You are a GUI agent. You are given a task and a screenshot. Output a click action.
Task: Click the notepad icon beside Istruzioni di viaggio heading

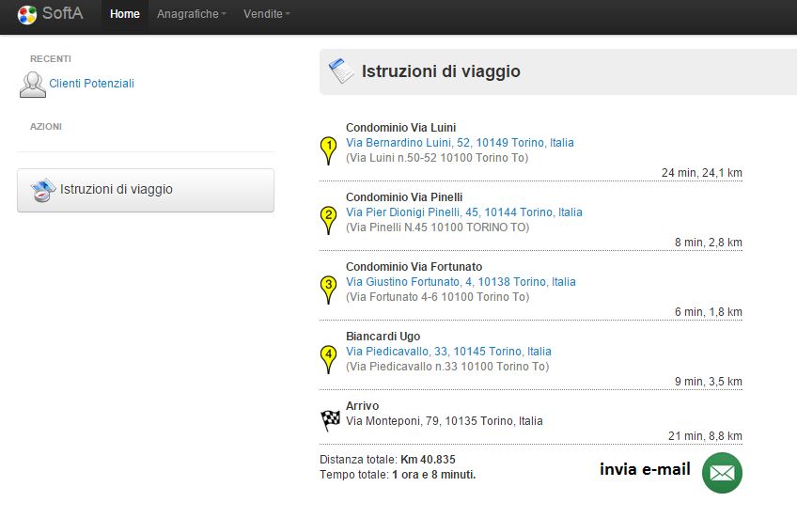point(341,71)
